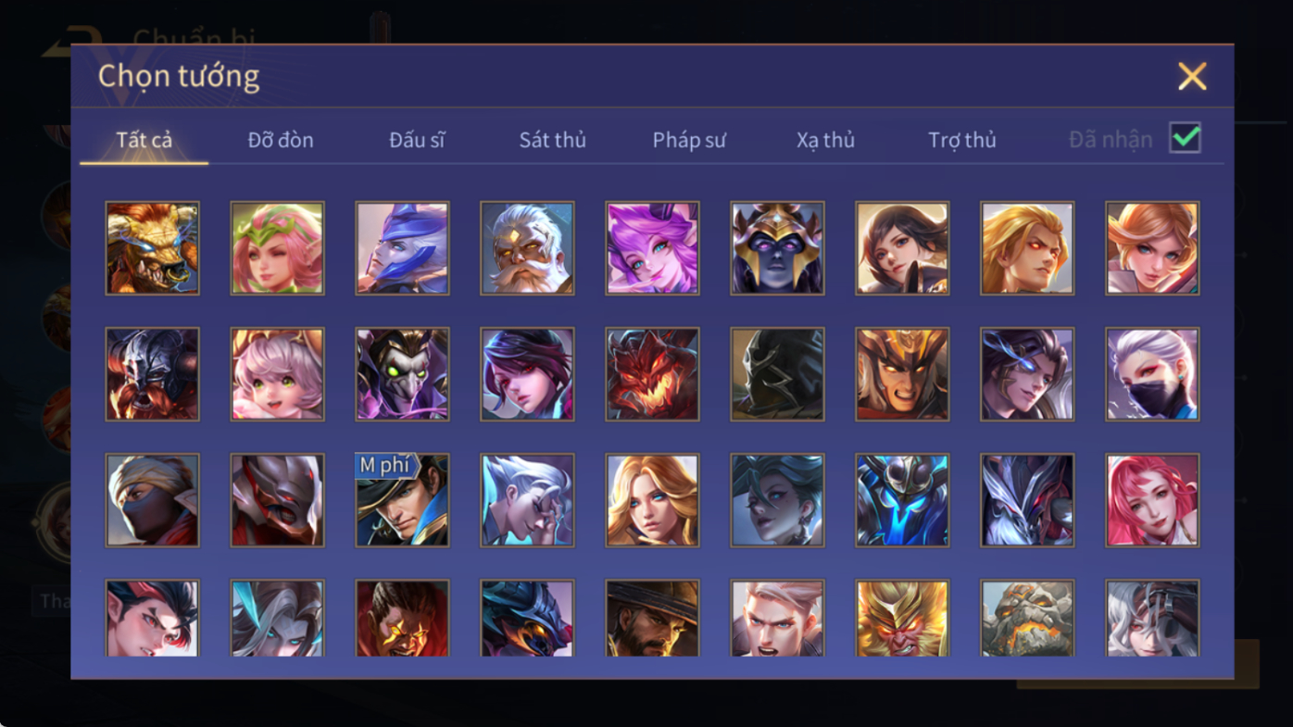Image resolution: width=1293 pixels, height=727 pixels.
Task: Select the red flaming demon hero
Action: pyautogui.click(x=652, y=374)
